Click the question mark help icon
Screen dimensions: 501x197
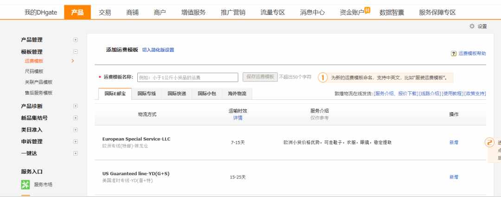click(x=454, y=54)
